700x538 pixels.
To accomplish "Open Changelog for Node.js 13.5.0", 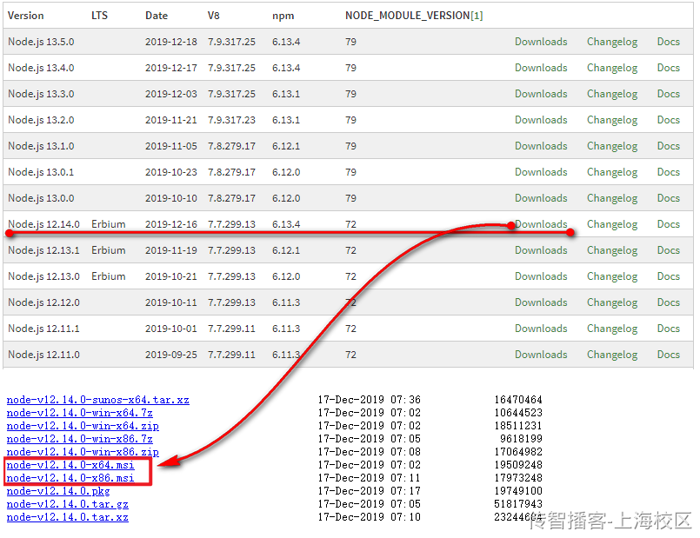I will pos(612,42).
